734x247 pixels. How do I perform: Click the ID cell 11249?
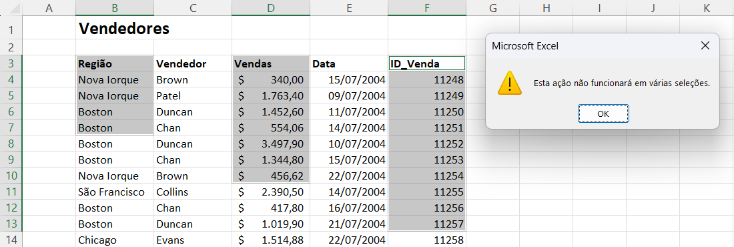pyautogui.click(x=427, y=95)
